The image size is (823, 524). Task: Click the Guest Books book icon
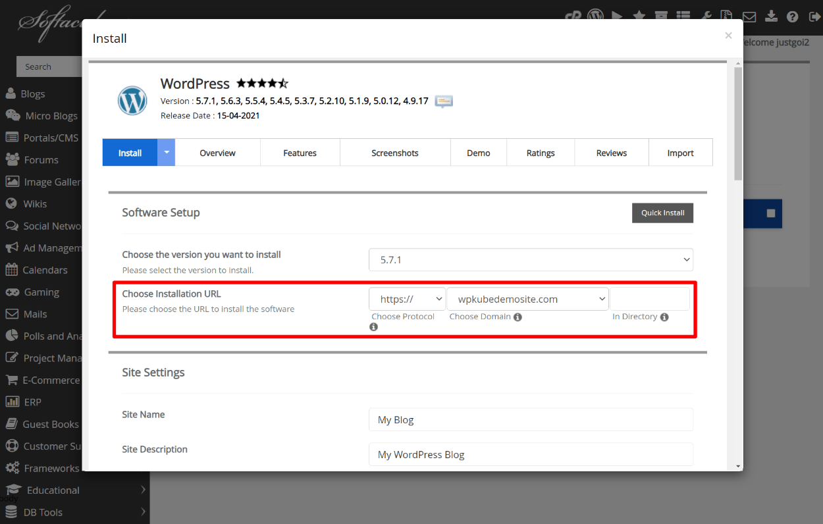tap(11, 424)
